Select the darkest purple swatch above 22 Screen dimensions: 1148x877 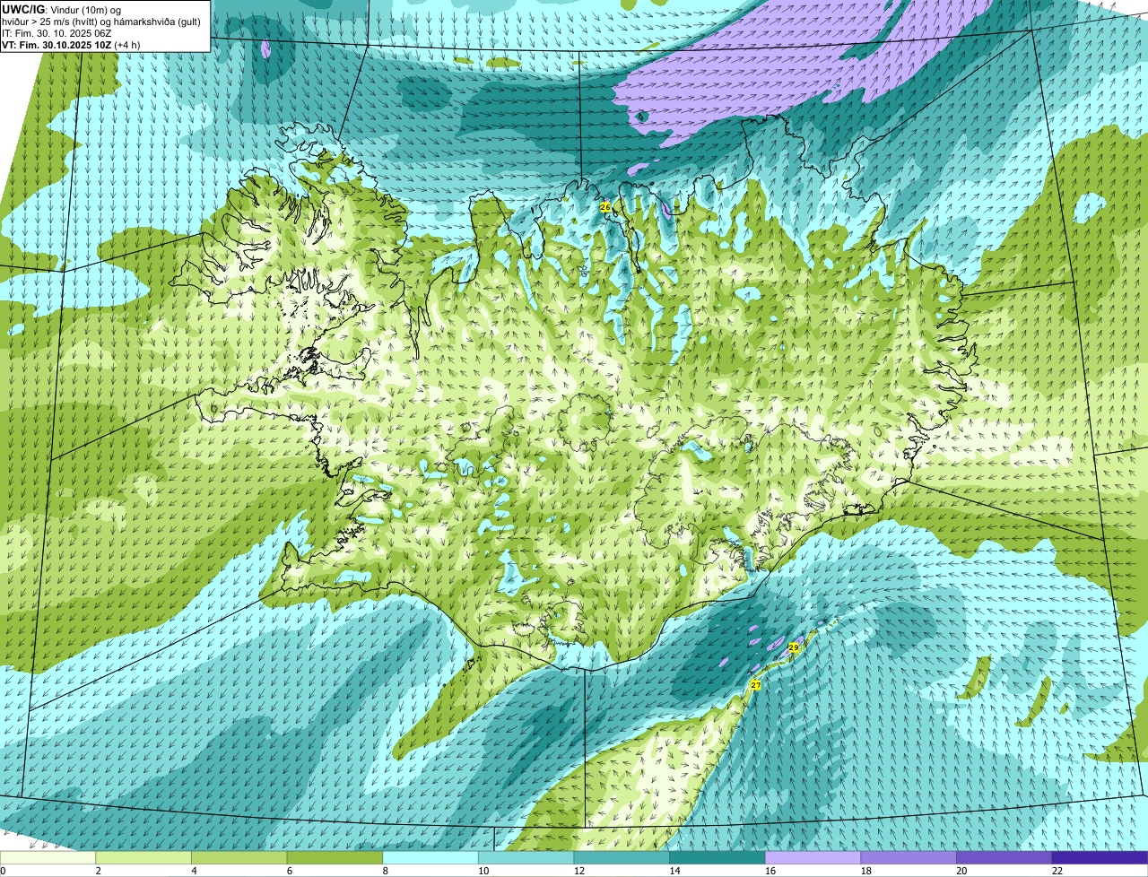[x=1100, y=858]
